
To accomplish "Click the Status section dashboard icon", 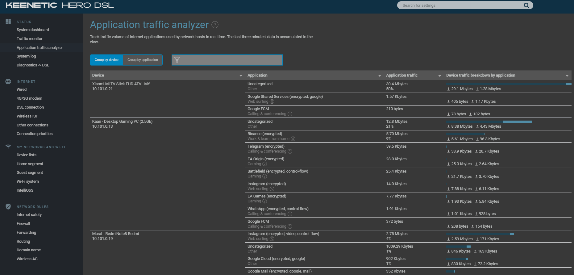I will point(8,22).
